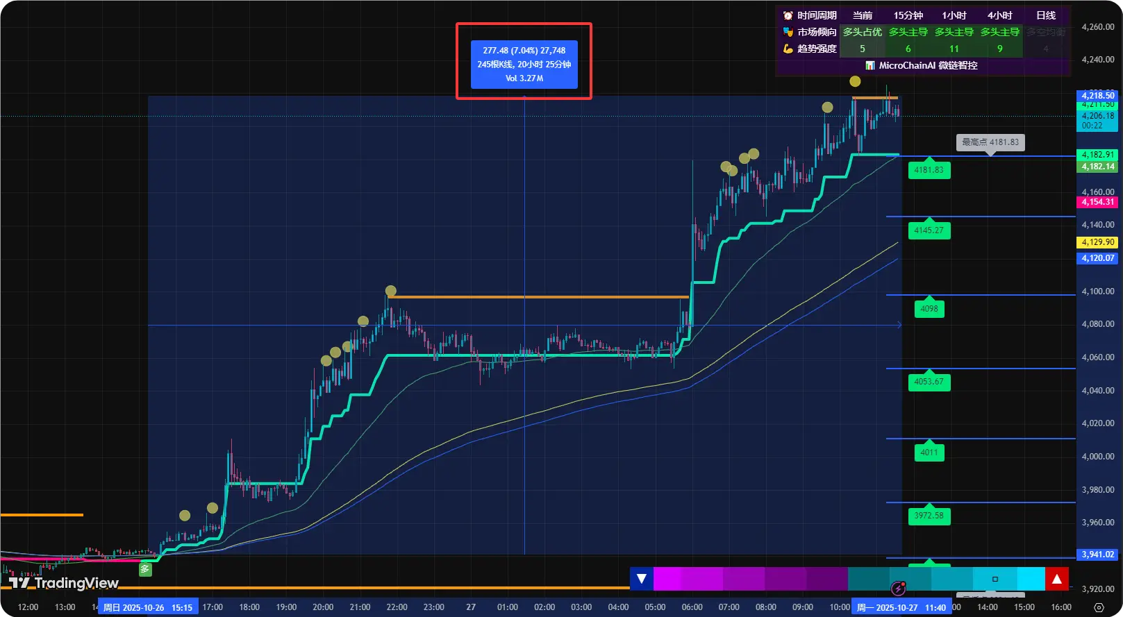The width and height of the screenshot is (1123, 617).
Task: Click the 周一 2025-10-27 11:40 time label
Action: (901, 607)
